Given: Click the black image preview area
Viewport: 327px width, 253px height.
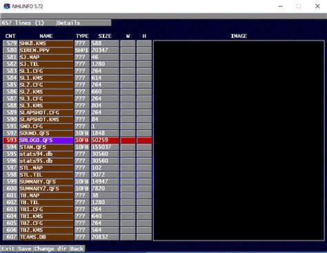Looking at the screenshot, I should click(239, 140).
